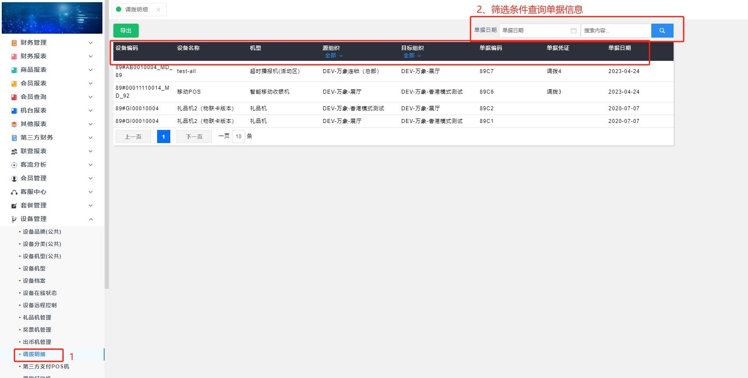Click the 调拨3 voucher cell

tap(554, 92)
